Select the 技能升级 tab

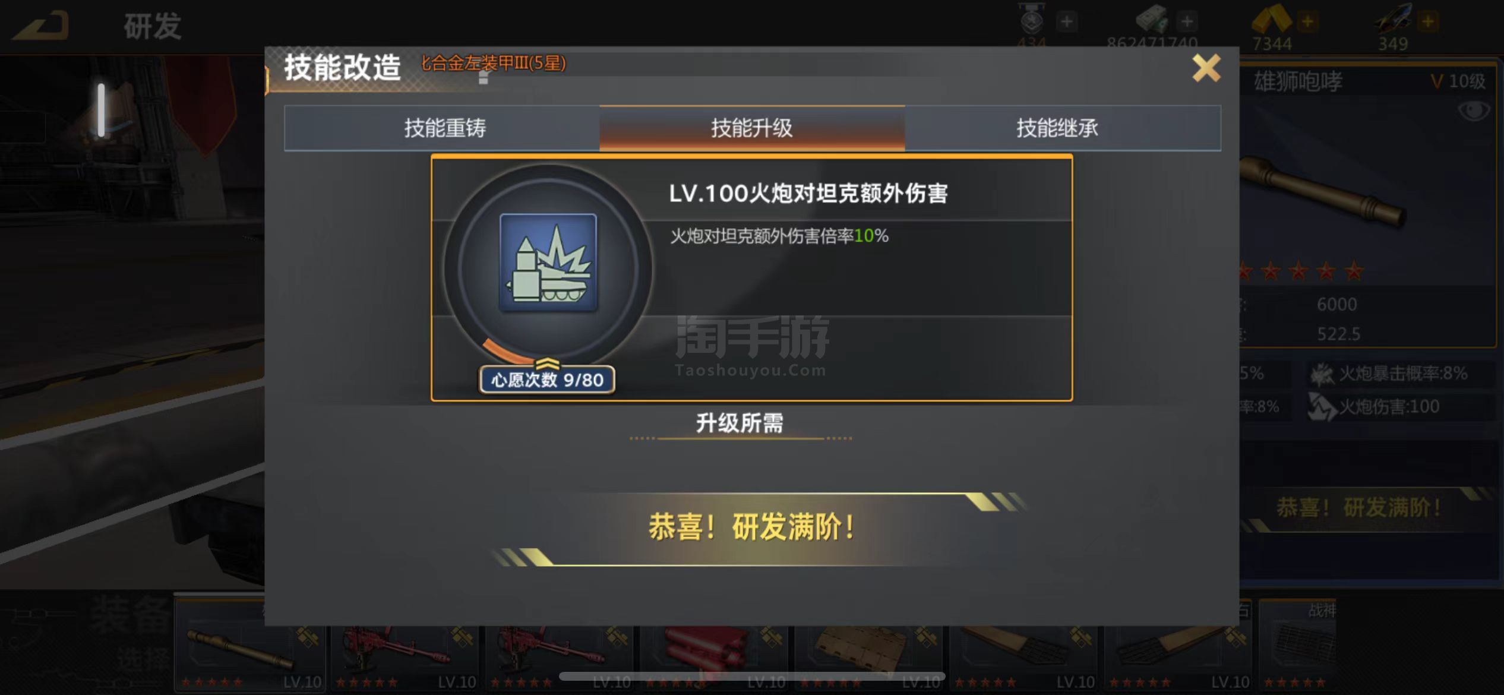pyautogui.click(x=752, y=128)
